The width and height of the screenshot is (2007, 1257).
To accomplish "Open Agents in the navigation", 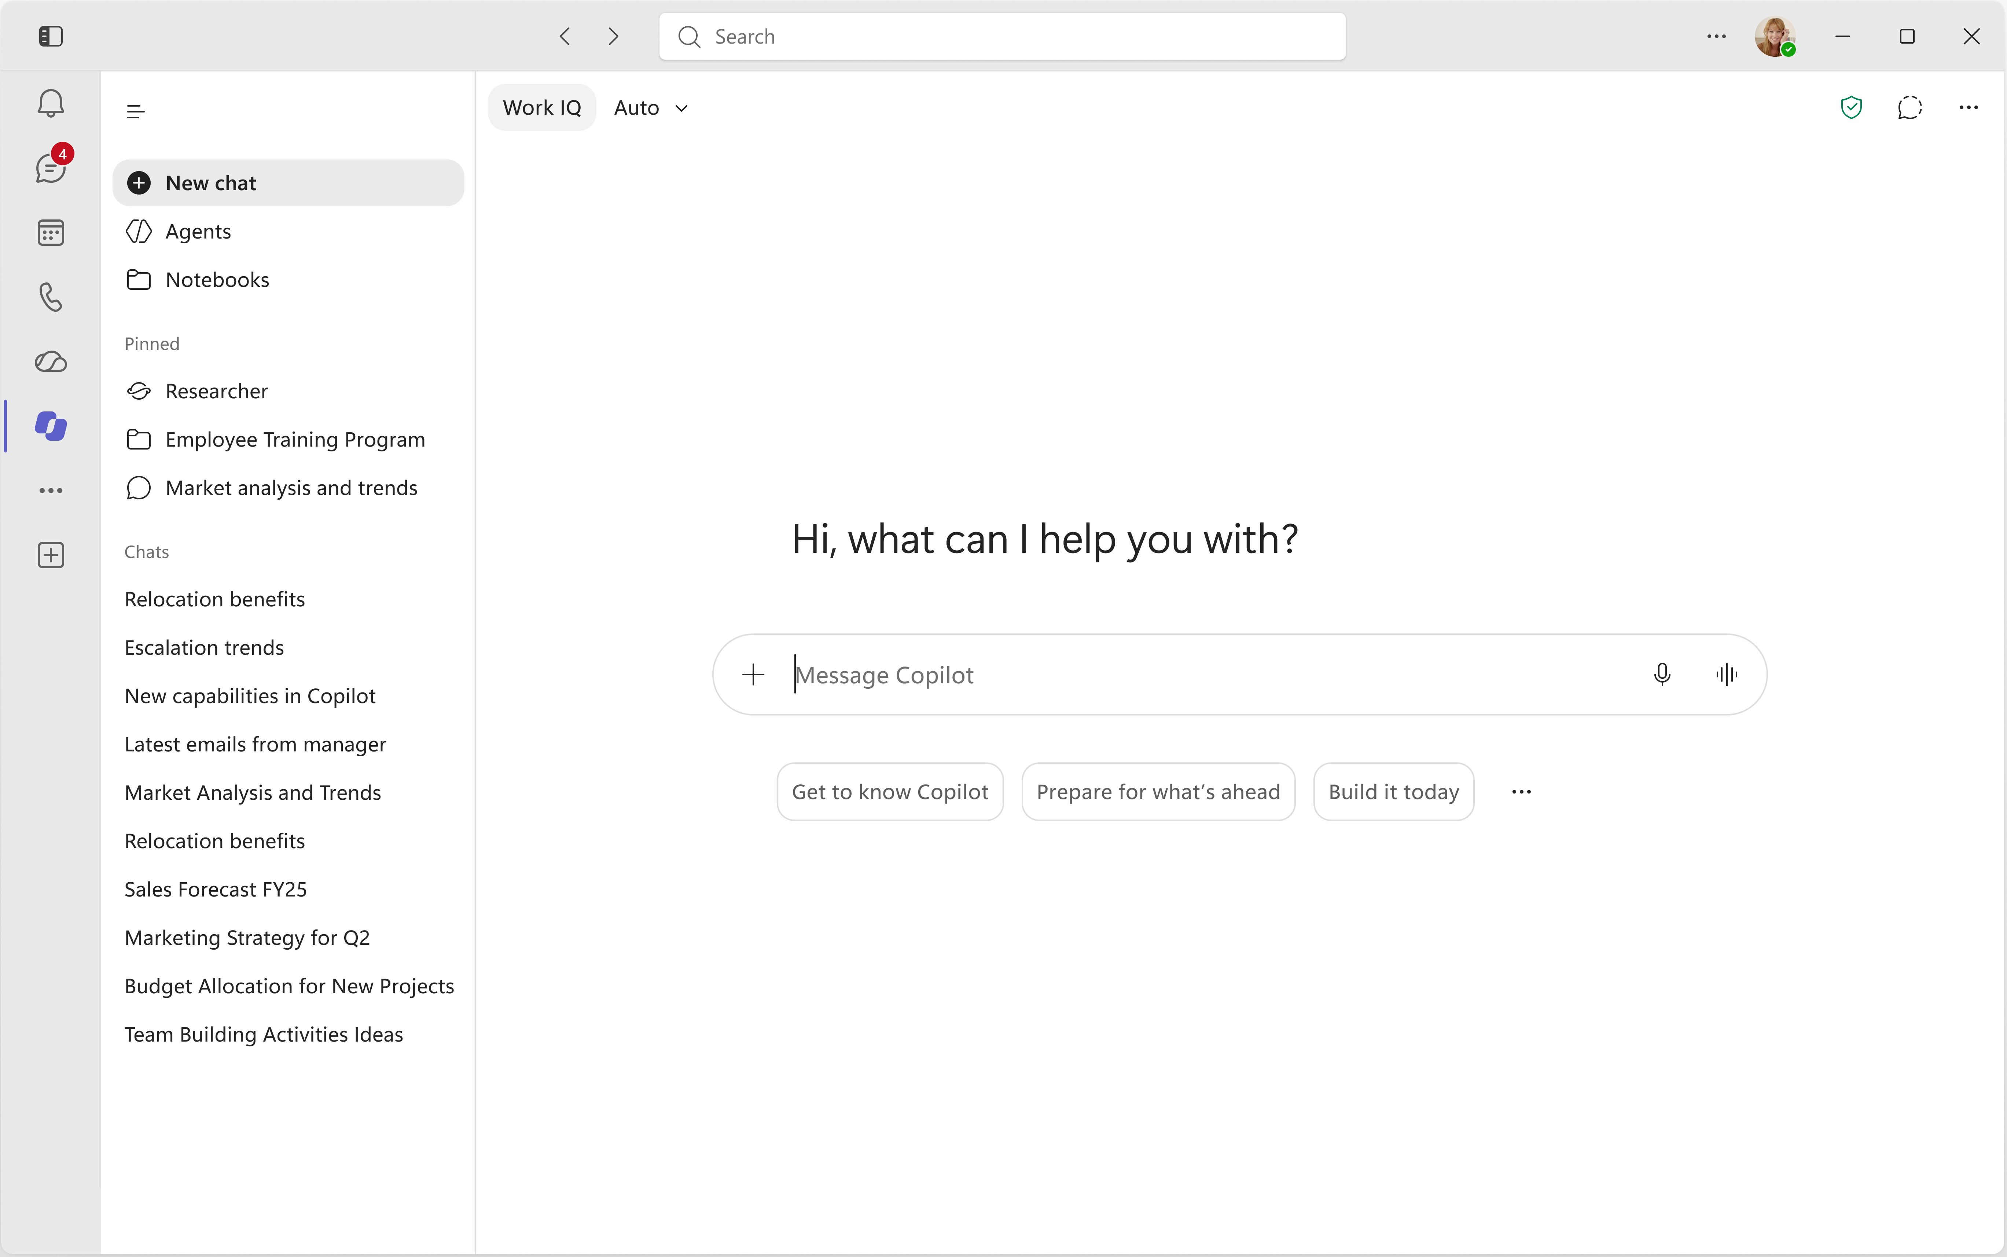I will coord(288,231).
